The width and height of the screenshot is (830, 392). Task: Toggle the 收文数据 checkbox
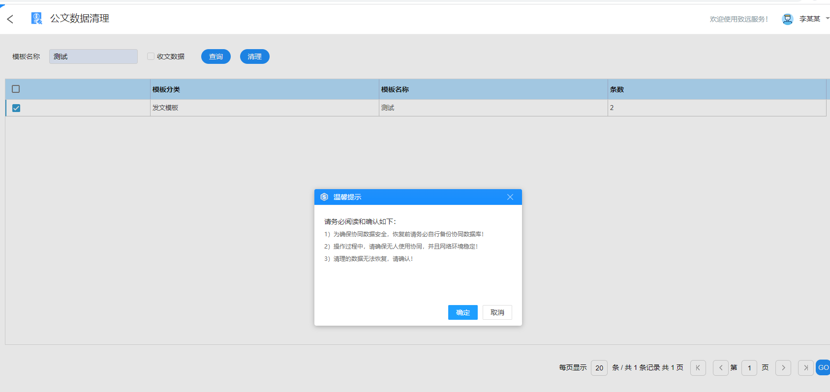(x=151, y=56)
